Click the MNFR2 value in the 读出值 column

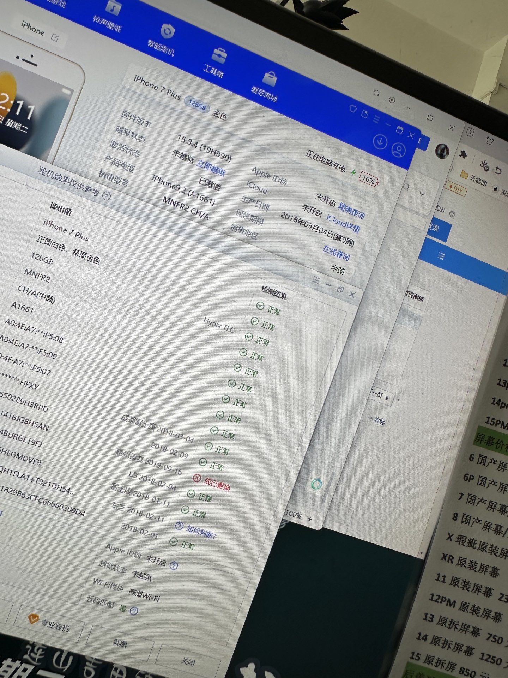37,275
